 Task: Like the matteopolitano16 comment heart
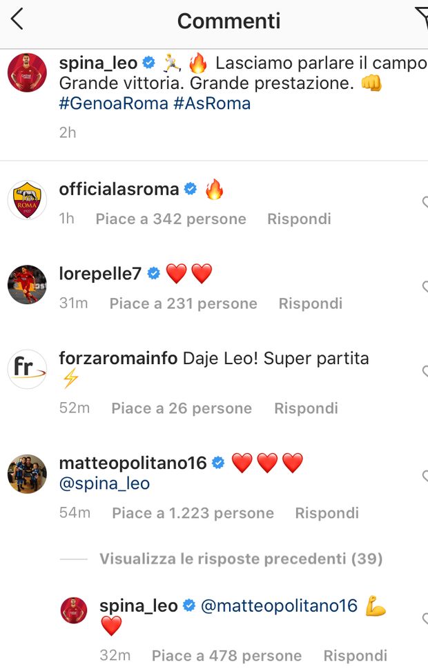[x=425, y=475]
